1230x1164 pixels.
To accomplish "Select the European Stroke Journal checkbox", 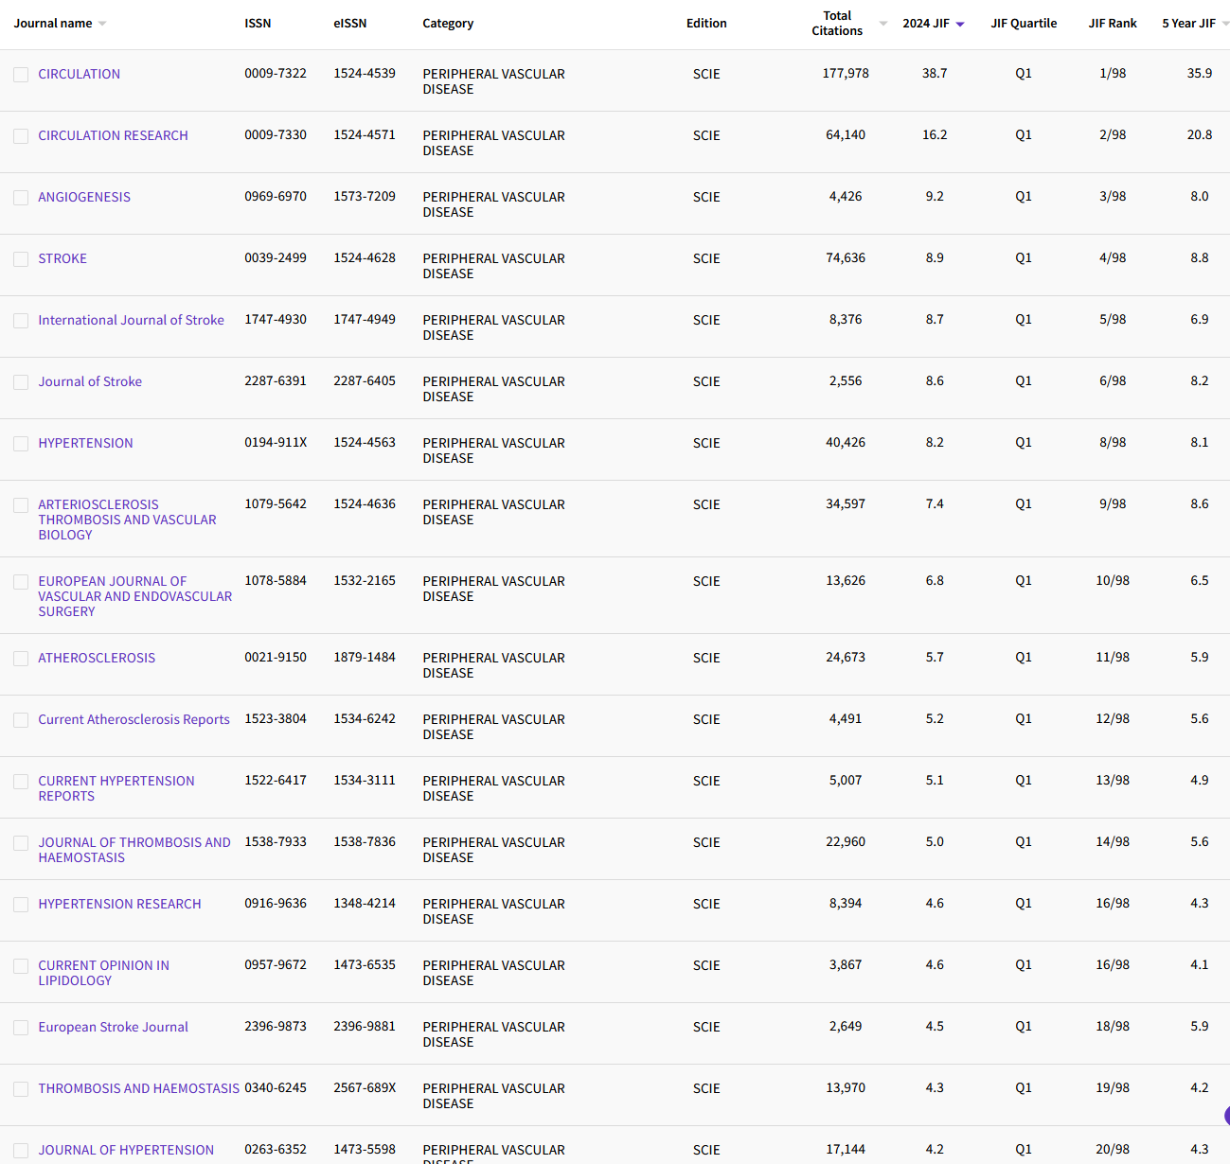I will pyautogui.click(x=21, y=1028).
